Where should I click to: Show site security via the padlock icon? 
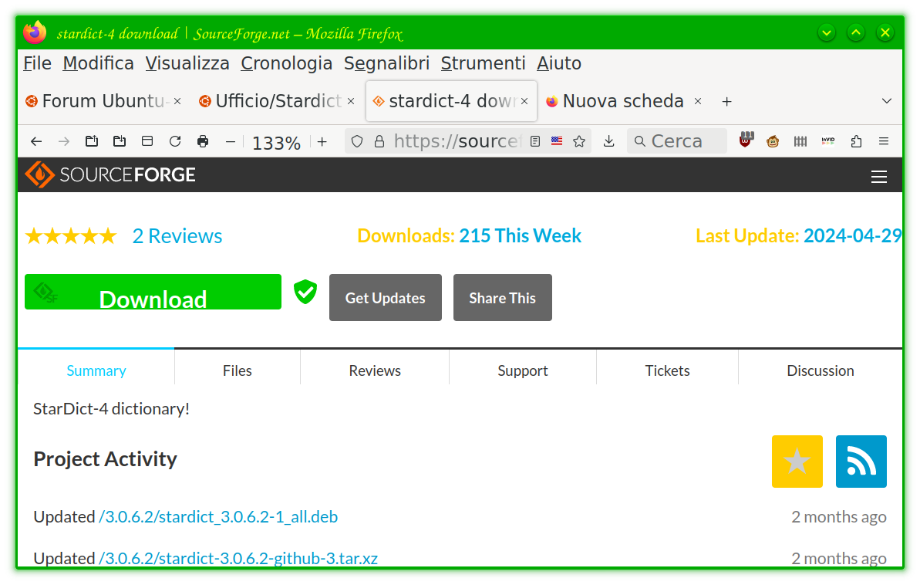click(x=379, y=141)
